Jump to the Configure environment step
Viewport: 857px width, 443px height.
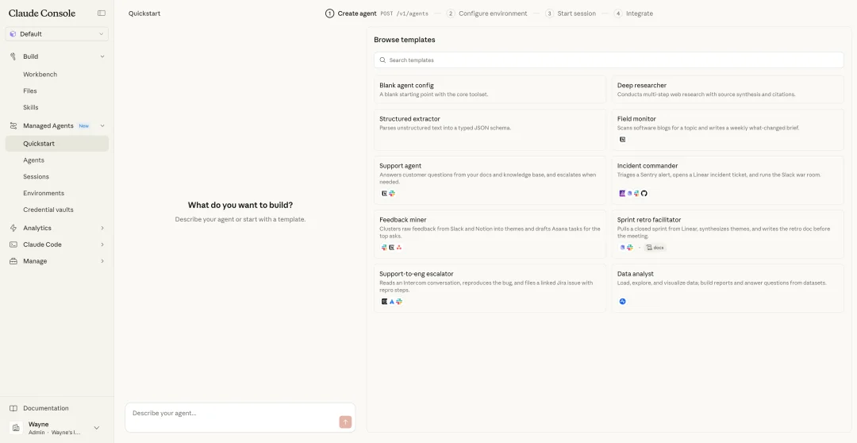tap(492, 13)
